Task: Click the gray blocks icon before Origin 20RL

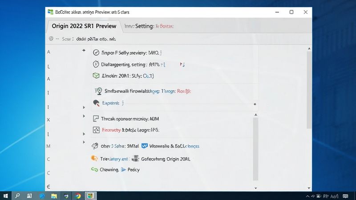Action: pos(135,159)
